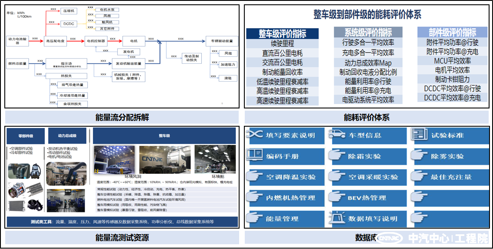
Task: Open the 空调降温实验 entry
Action: point(290,177)
